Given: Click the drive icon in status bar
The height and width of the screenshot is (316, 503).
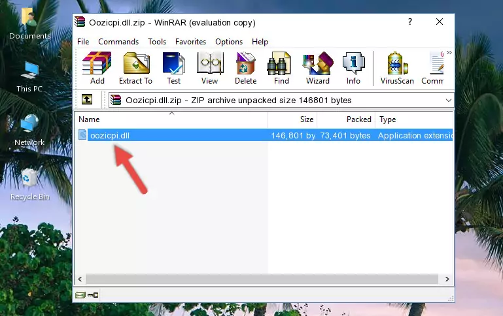Looking at the screenshot, I should click(80, 295).
